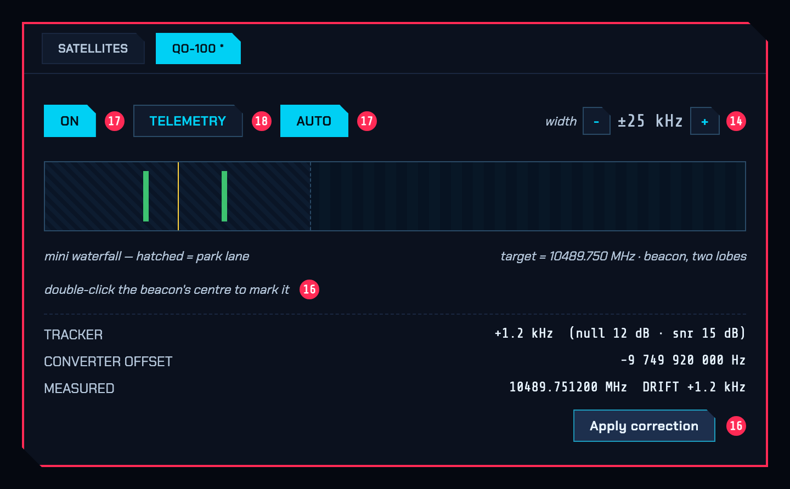Click the CONVERTER OFFSET label
Image resolution: width=790 pixels, height=489 pixels.
pyautogui.click(x=108, y=361)
